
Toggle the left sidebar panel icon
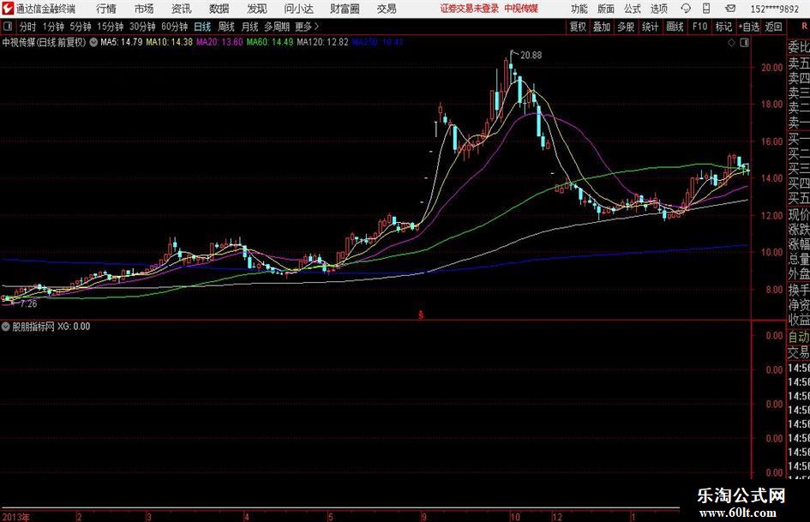point(8,26)
